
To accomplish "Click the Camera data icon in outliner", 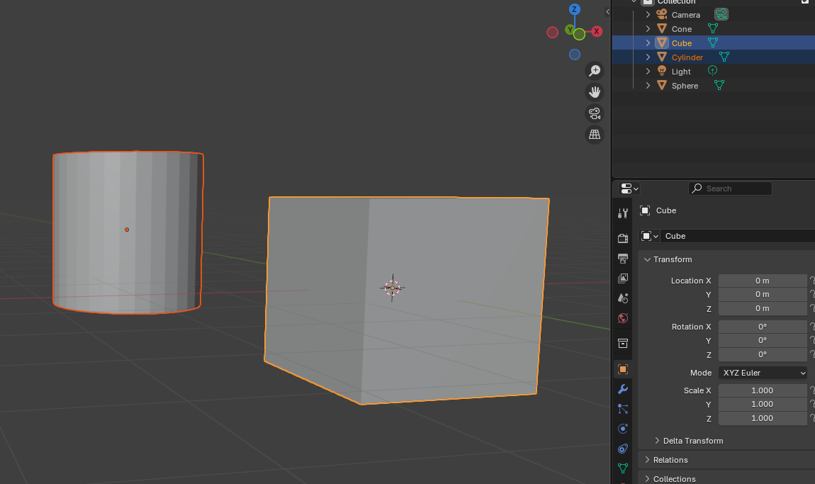I will point(721,15).
